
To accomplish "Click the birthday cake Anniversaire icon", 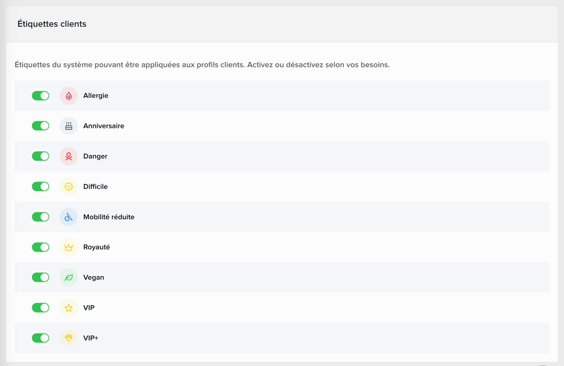I will (69, 126).
